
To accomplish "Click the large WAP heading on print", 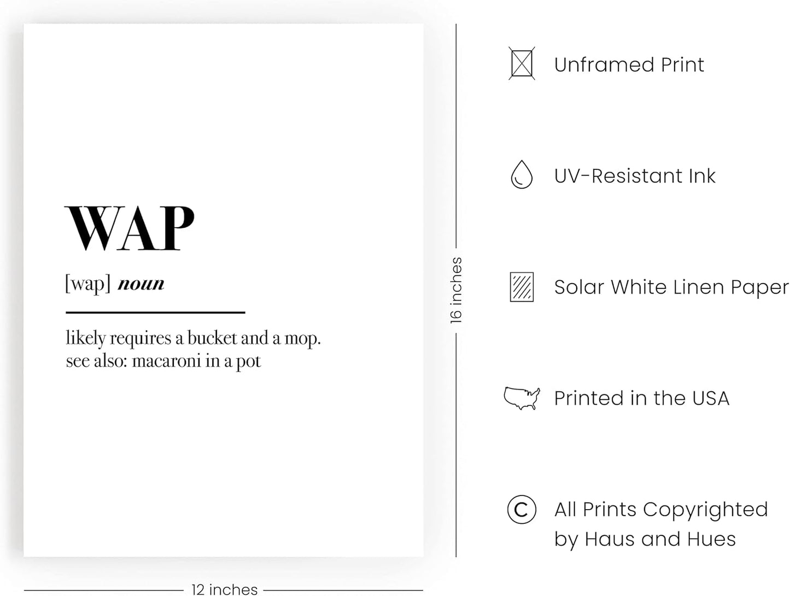I will point(130,228).
